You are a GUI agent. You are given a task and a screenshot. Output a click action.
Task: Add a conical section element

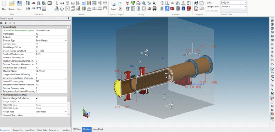click(x=39, y=3)
